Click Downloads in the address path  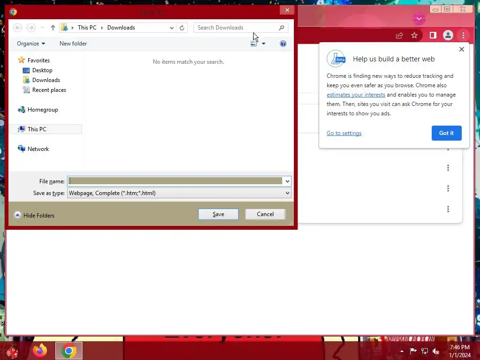[x=121, y=28]
